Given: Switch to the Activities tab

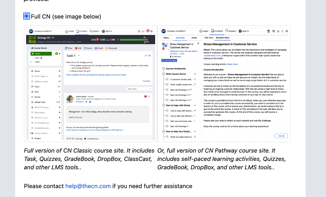Looking at the screenshot, I should (180, 38).
